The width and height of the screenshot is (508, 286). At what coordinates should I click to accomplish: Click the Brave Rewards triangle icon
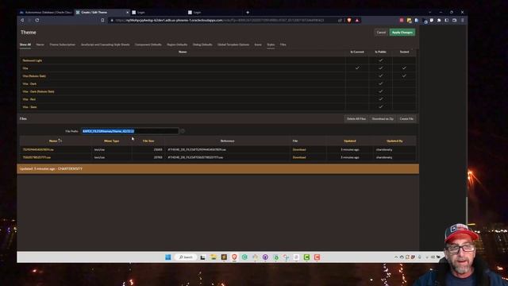tap(357, 20)
